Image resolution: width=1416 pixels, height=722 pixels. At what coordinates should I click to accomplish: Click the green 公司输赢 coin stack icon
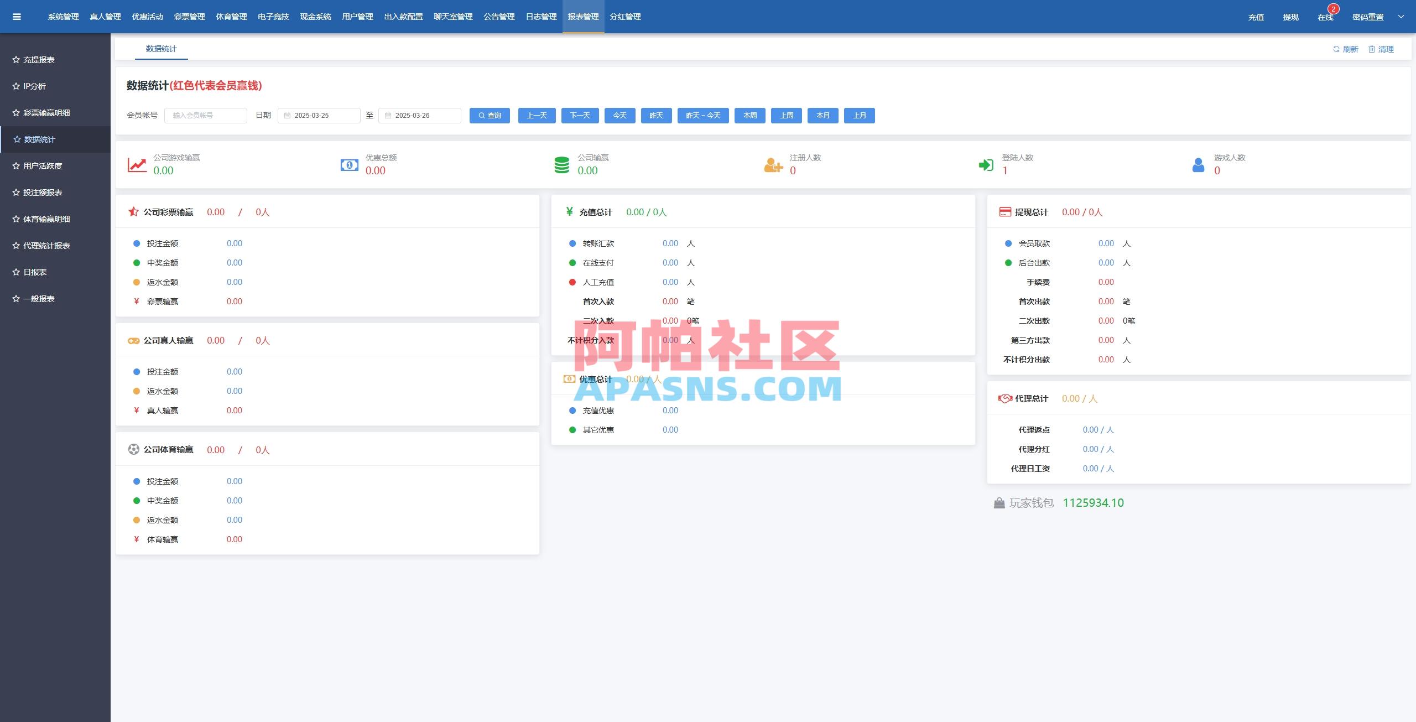point(561,165)
